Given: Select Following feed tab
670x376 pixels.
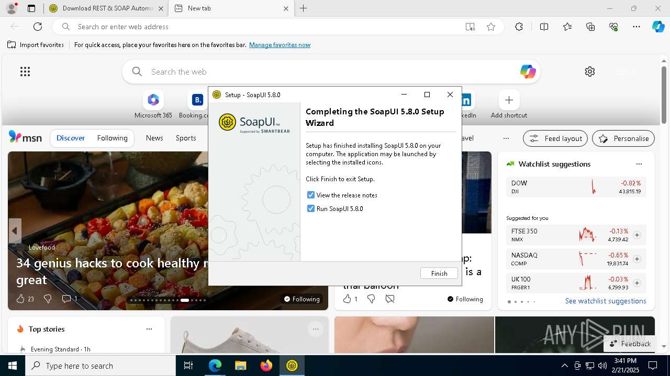Looking at the screenshot, I should pyautogui.click(x=112, y=138).
